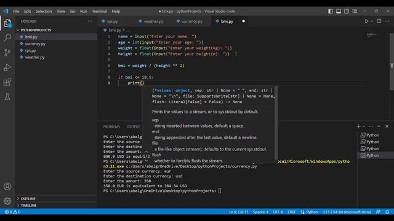Viewport: 394px width, 221px height.
Task: Click the errors and warnings status indicator
Action: point(12,212)
